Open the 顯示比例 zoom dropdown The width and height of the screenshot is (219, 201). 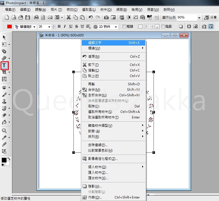[199, 18]
